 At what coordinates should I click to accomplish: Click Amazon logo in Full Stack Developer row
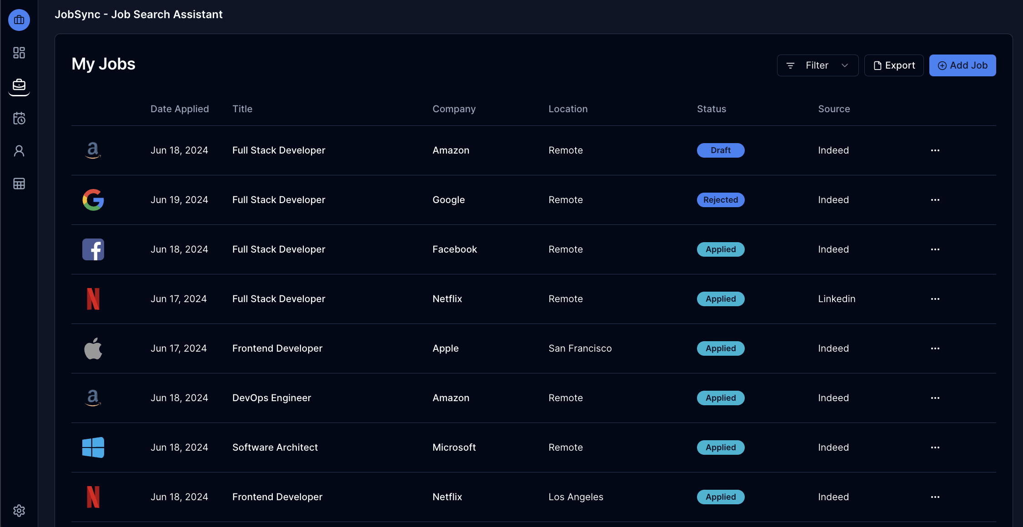pos(93,150)
